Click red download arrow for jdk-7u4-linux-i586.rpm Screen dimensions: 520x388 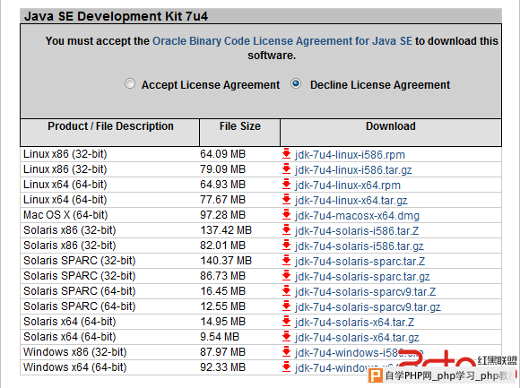pos(286,154)
